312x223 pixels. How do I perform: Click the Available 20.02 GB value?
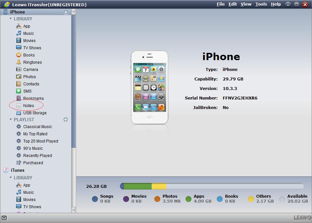(298, 201)
